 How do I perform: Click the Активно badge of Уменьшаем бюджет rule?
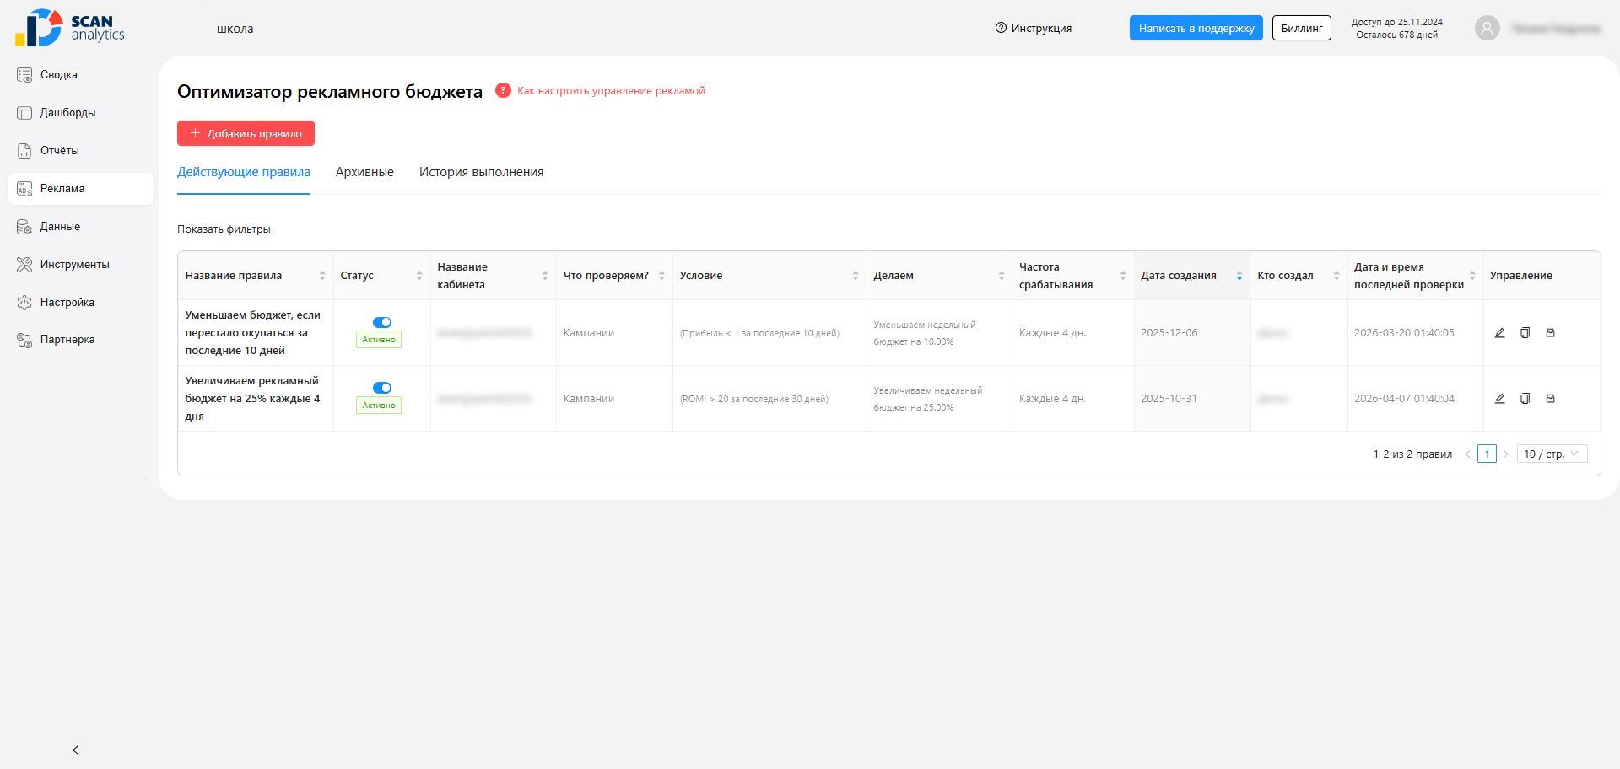tap(379, 340)
